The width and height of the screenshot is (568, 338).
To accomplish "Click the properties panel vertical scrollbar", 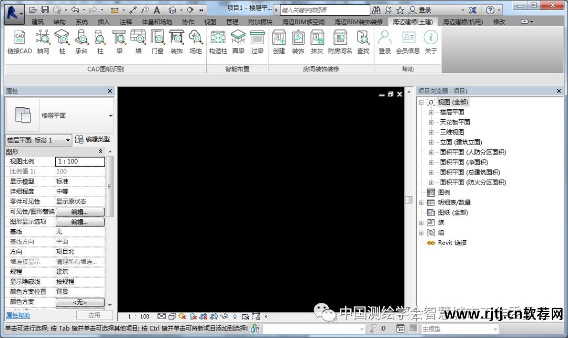I will pyautogui.click(x=109, y=187).
